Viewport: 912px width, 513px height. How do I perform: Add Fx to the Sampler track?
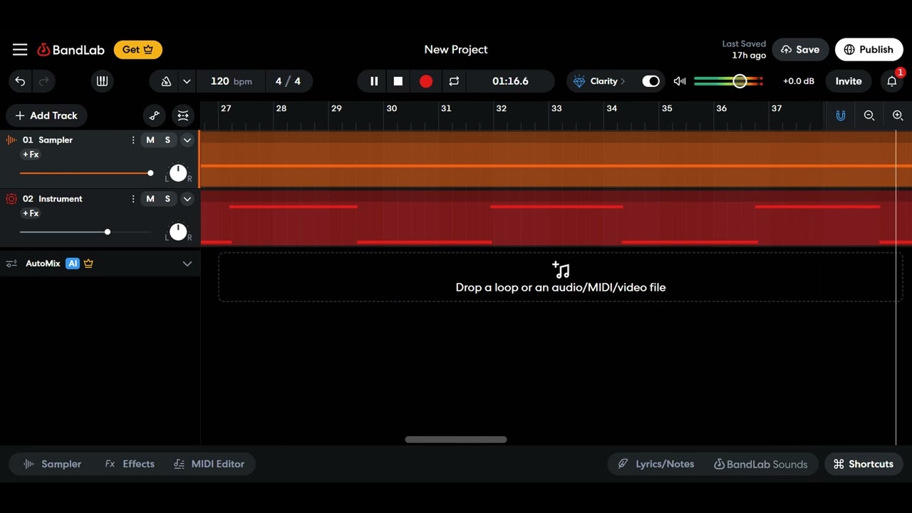click(x=31, y=155)
